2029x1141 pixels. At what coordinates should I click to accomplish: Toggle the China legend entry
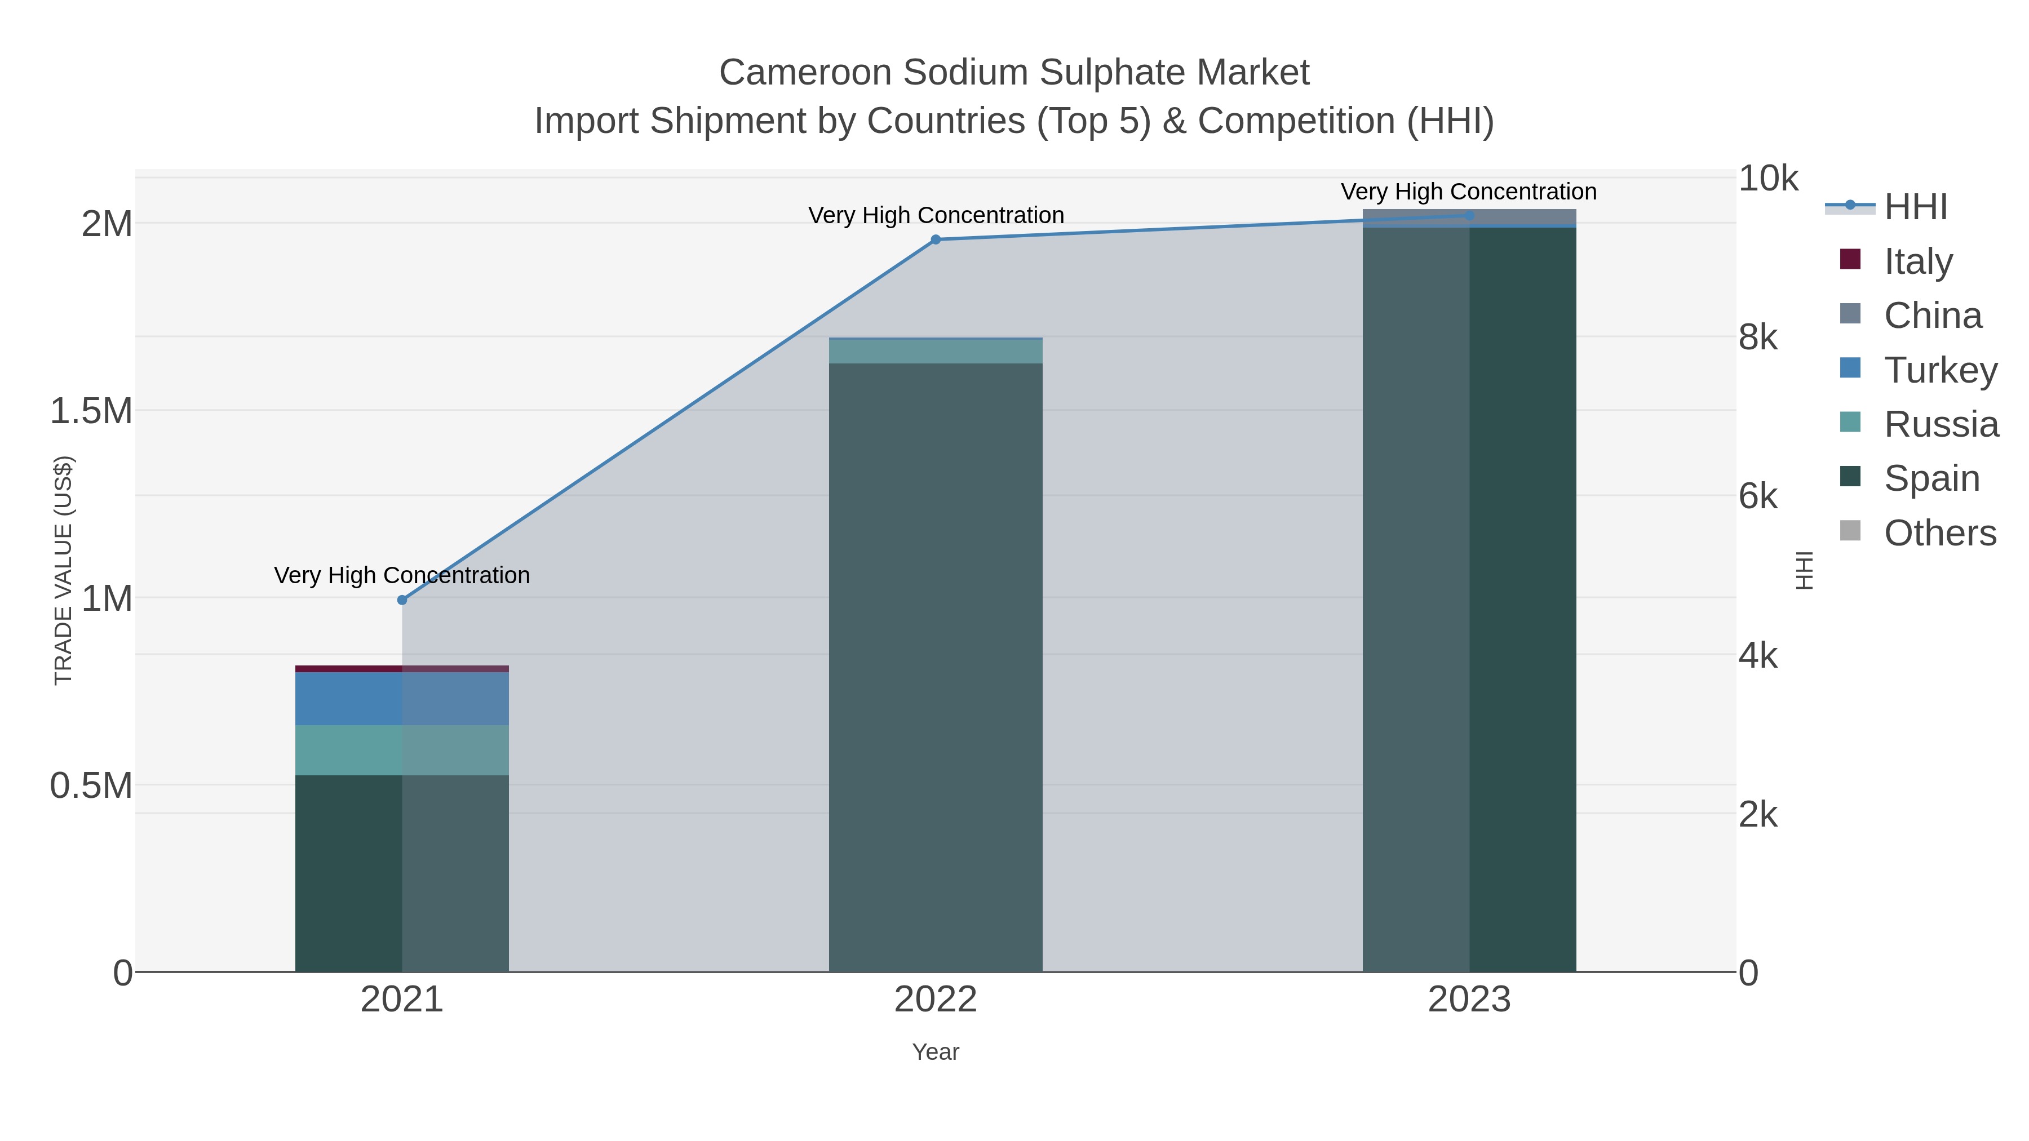pos(1911,315)
